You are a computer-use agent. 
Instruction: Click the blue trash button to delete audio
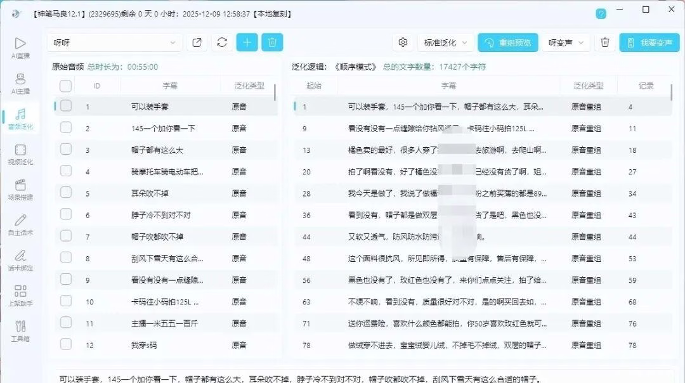point(272,42)
